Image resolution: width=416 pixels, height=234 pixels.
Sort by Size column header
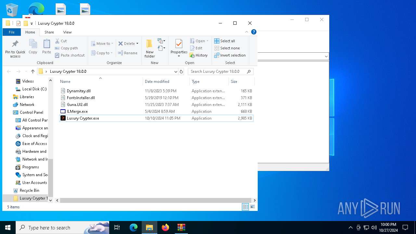(x=241, y=82)
